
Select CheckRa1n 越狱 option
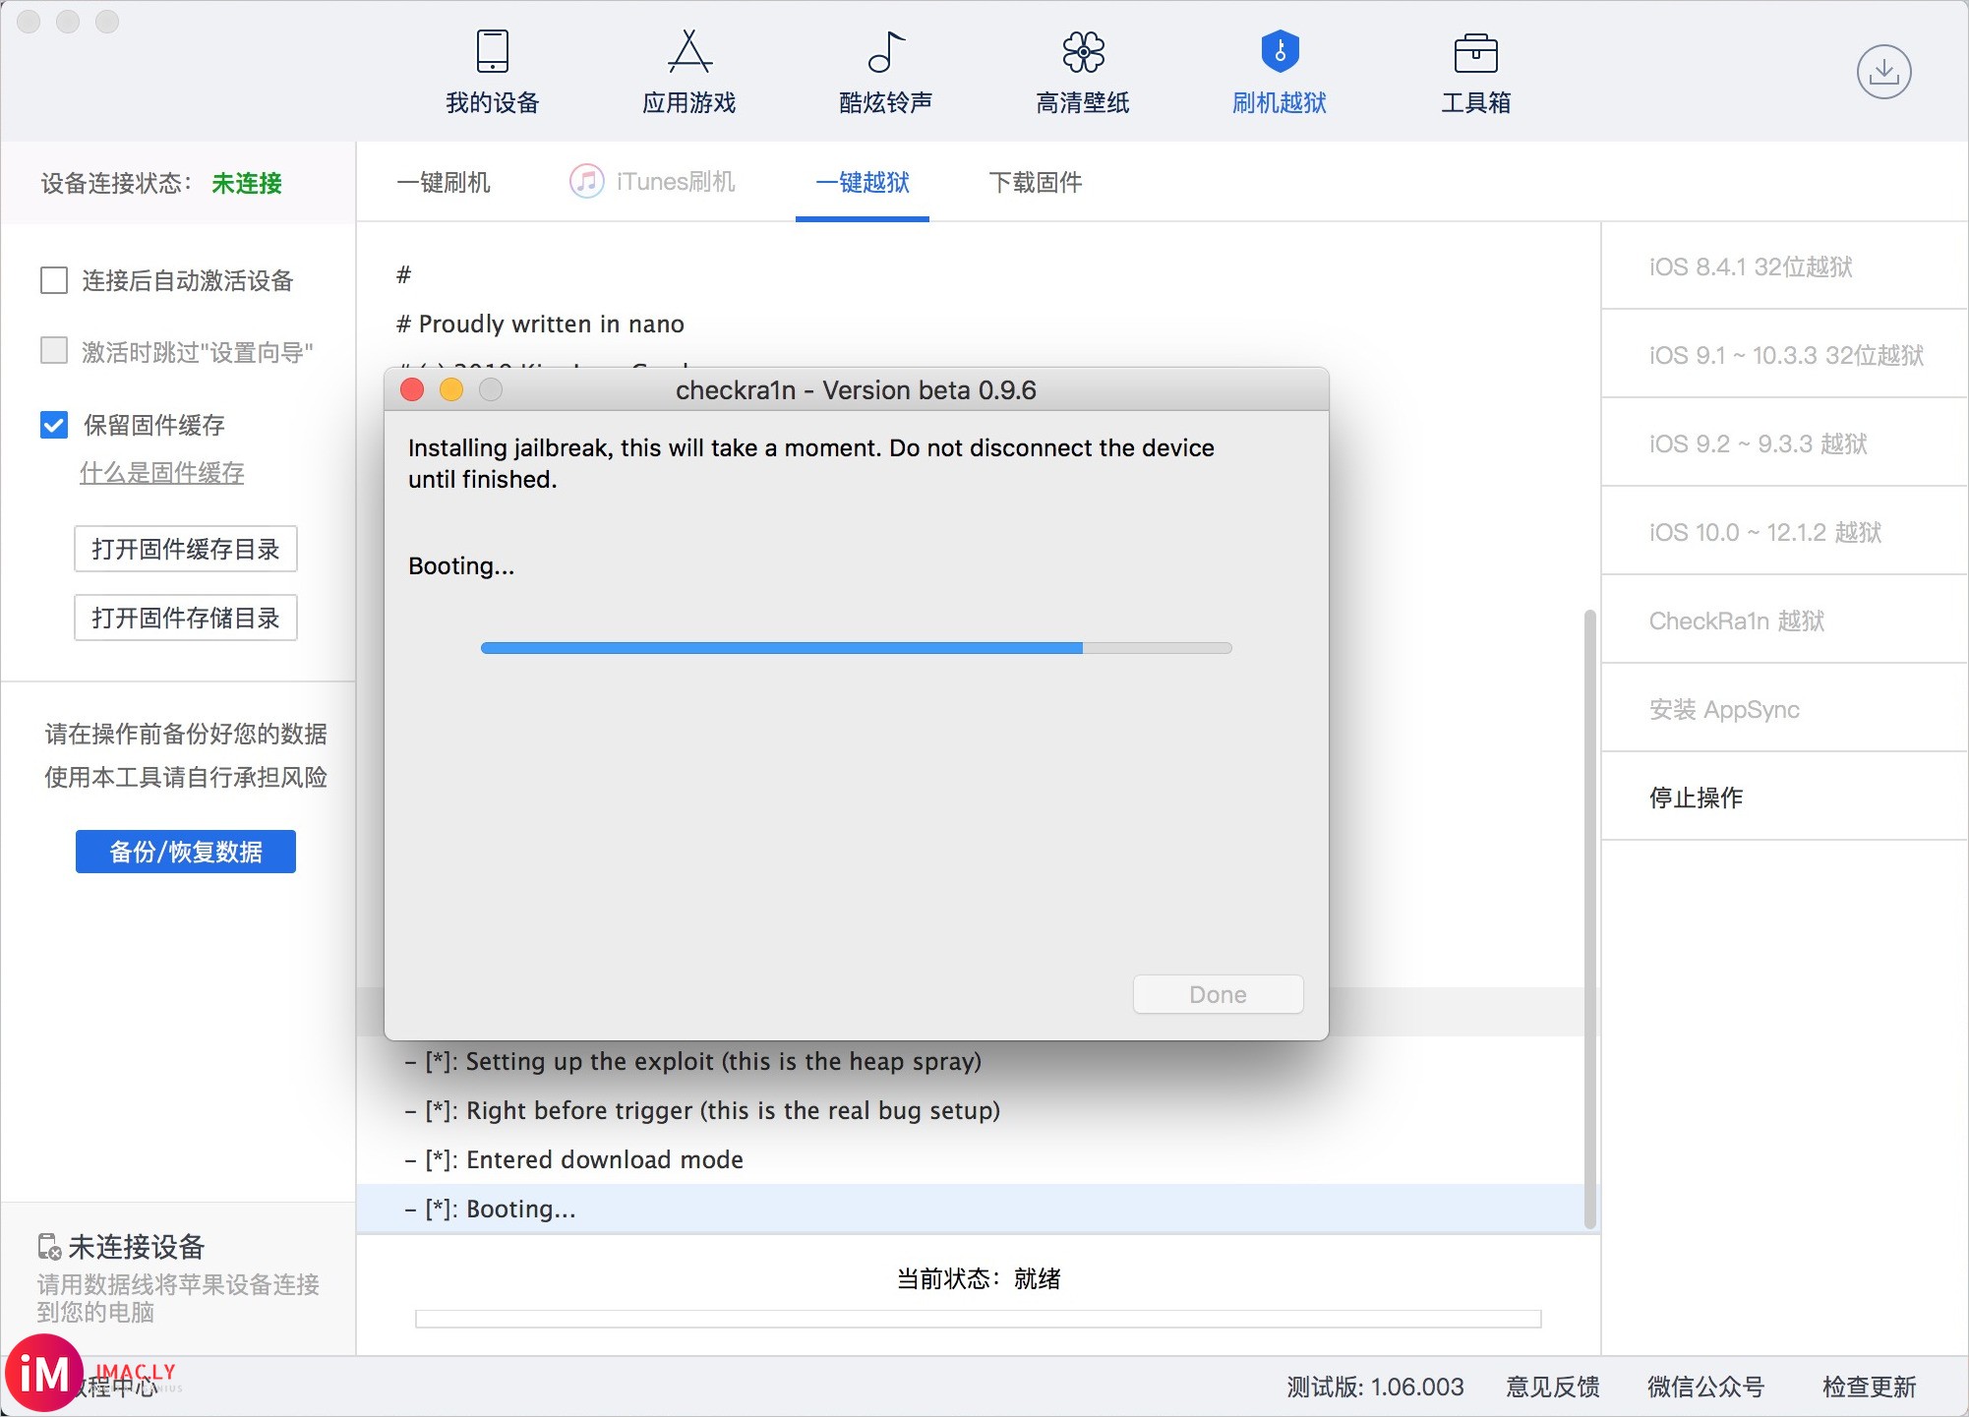[1784, 620]
